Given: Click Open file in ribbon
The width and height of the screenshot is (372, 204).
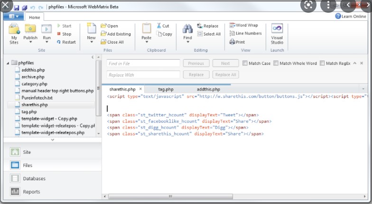Looking at the screenshot, I should 109,26.
